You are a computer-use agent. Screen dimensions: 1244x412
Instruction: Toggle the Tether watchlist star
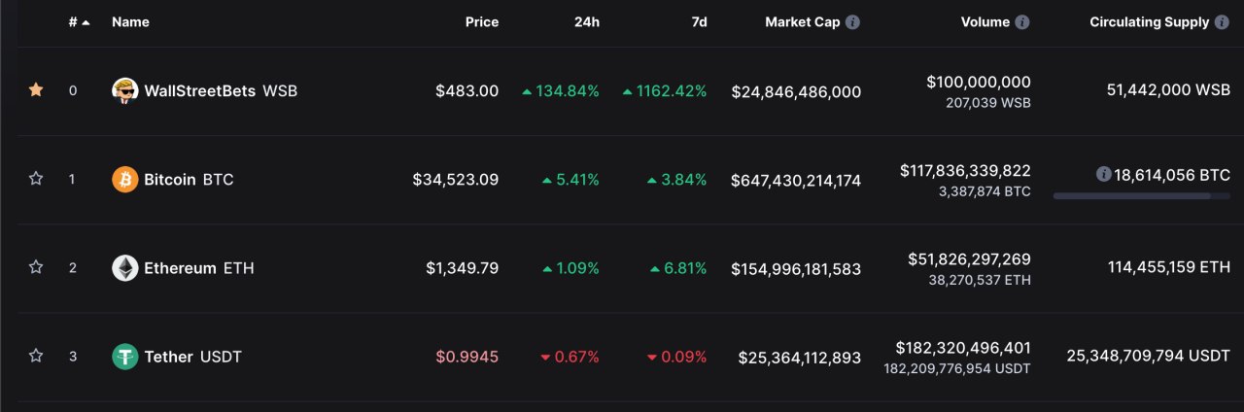(36, 356)
